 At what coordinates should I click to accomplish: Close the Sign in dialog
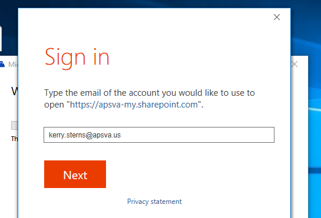[277, 17]
